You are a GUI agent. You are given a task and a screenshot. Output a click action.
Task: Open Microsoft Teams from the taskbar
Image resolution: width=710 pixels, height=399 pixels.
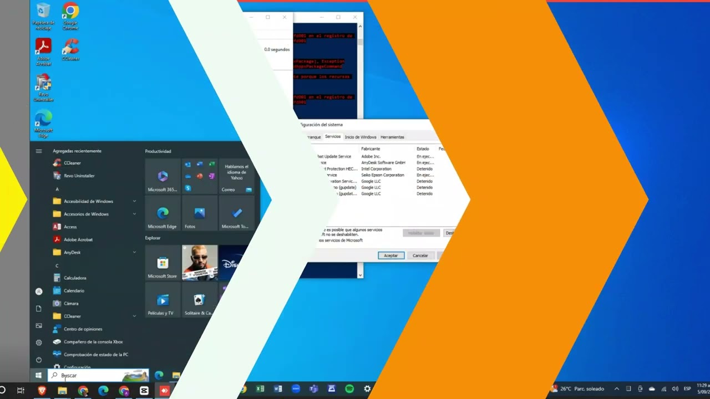(x=313, y=389)
